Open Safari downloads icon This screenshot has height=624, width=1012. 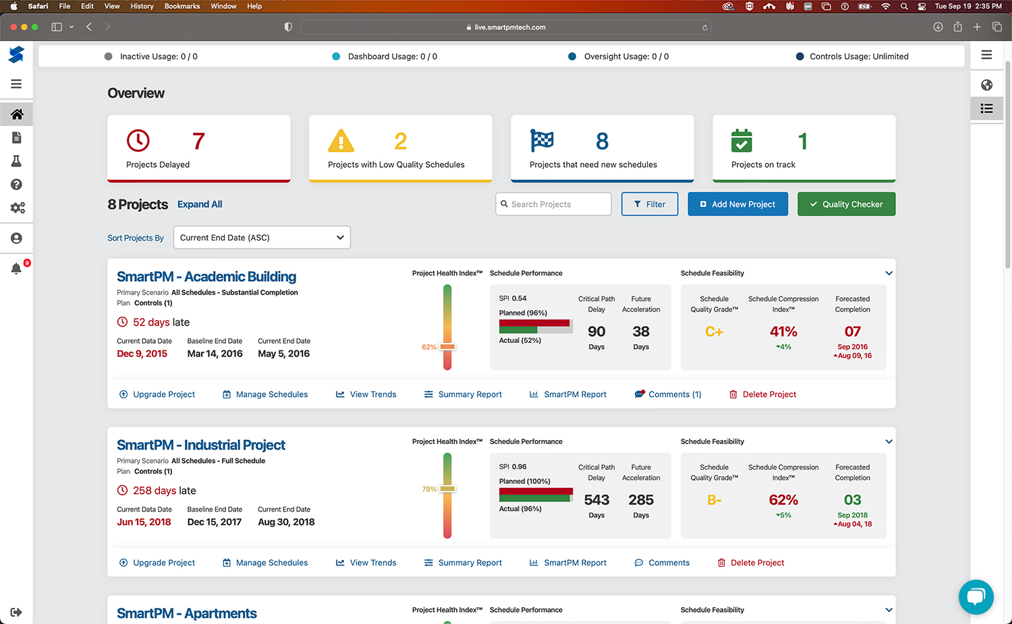(x=938, y=27)
